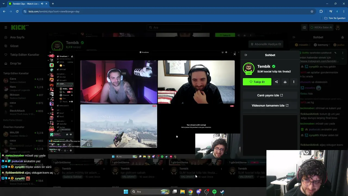
Task: Click the Windows taskbar search box
Action: 150,192
